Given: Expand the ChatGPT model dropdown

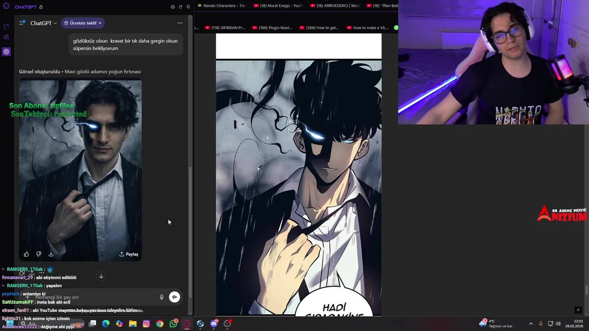Looking at the screenshot, I should tap(44, 23).
